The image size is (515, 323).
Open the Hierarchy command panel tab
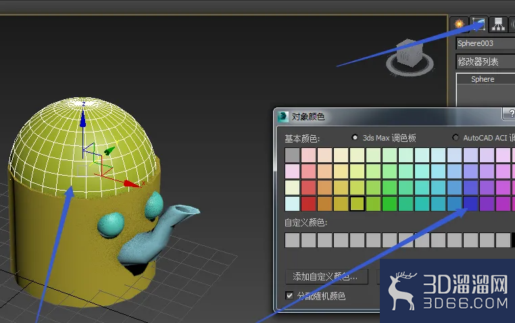(498, 24)
